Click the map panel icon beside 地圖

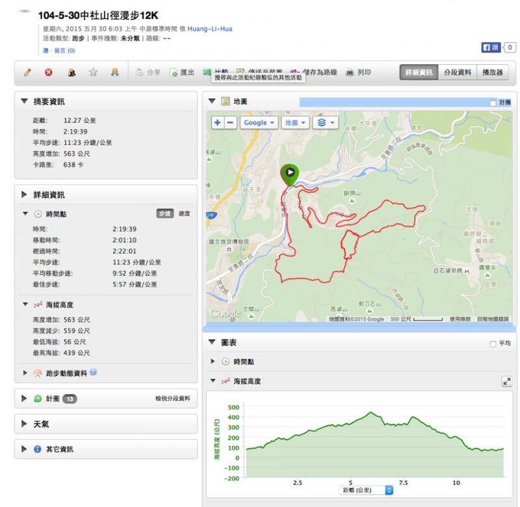click(x=226, y=101)
